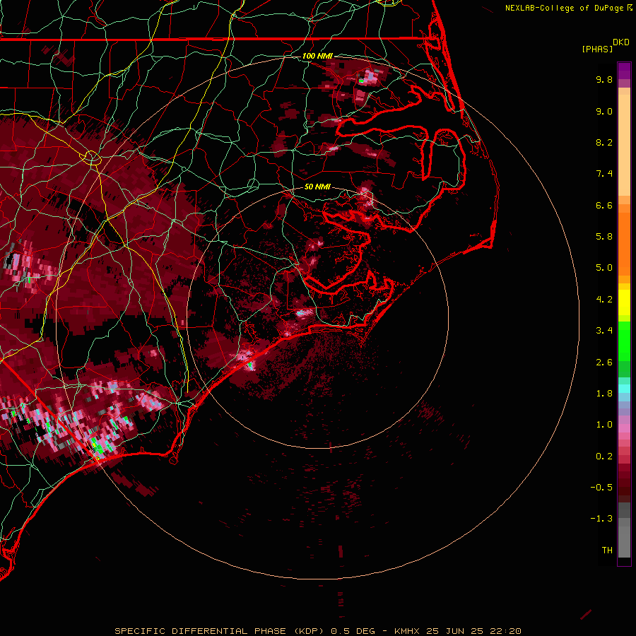Screen dimensions: 636x636
Task: Click the -1.3 value on the color scale
Action: coord(601,519)
